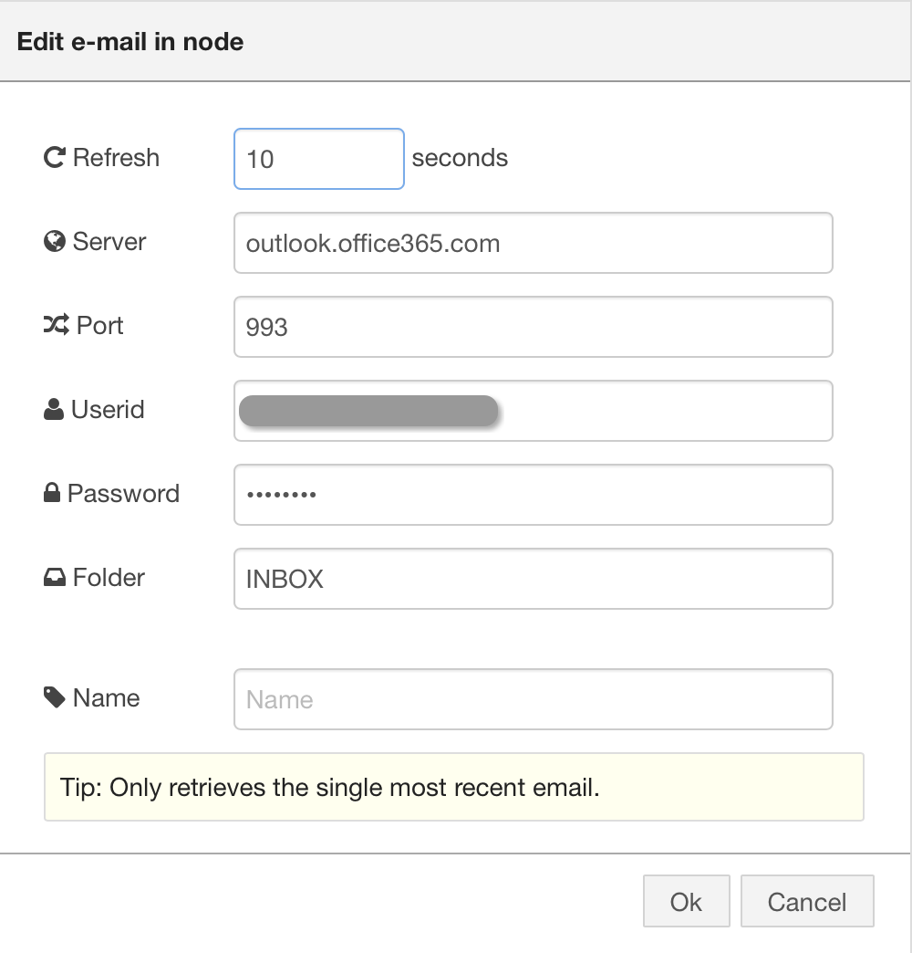Click the inbox tray icon beside Folder
The image size is (912, 953).
[55, 578]
